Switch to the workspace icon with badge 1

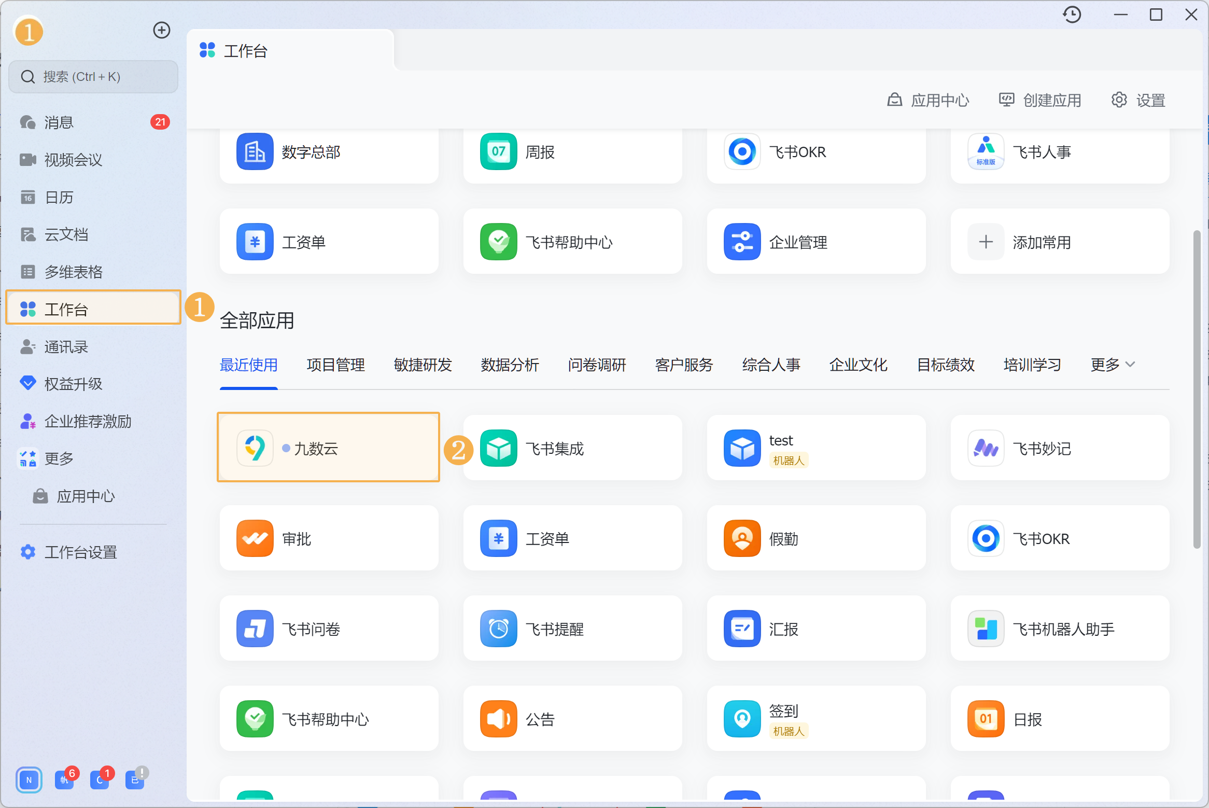point(100,780)
